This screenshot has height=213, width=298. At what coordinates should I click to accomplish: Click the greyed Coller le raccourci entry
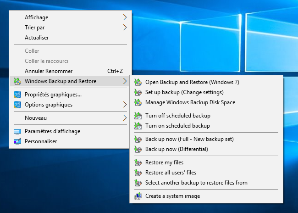[70, 61]
